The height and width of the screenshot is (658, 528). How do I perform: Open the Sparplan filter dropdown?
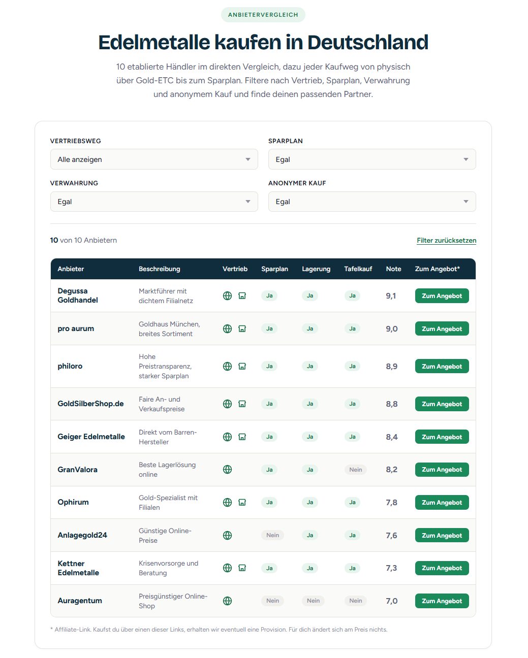[372, 159]
